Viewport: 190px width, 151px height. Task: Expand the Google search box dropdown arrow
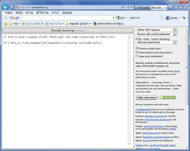click(114, 18)
